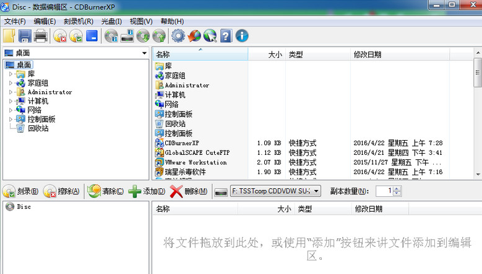Click the Burn disc toolbar icon with green check
This screenshot has width=482, height=274.
(76, 36)
